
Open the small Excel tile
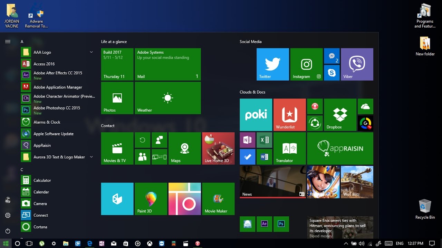point(265,140)
